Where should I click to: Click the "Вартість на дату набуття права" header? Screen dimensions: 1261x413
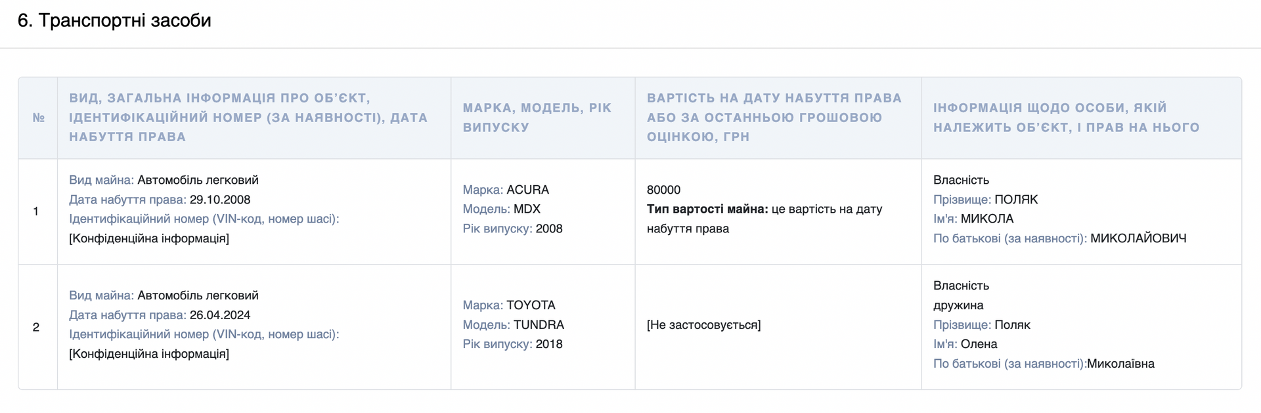pos(774,118)
